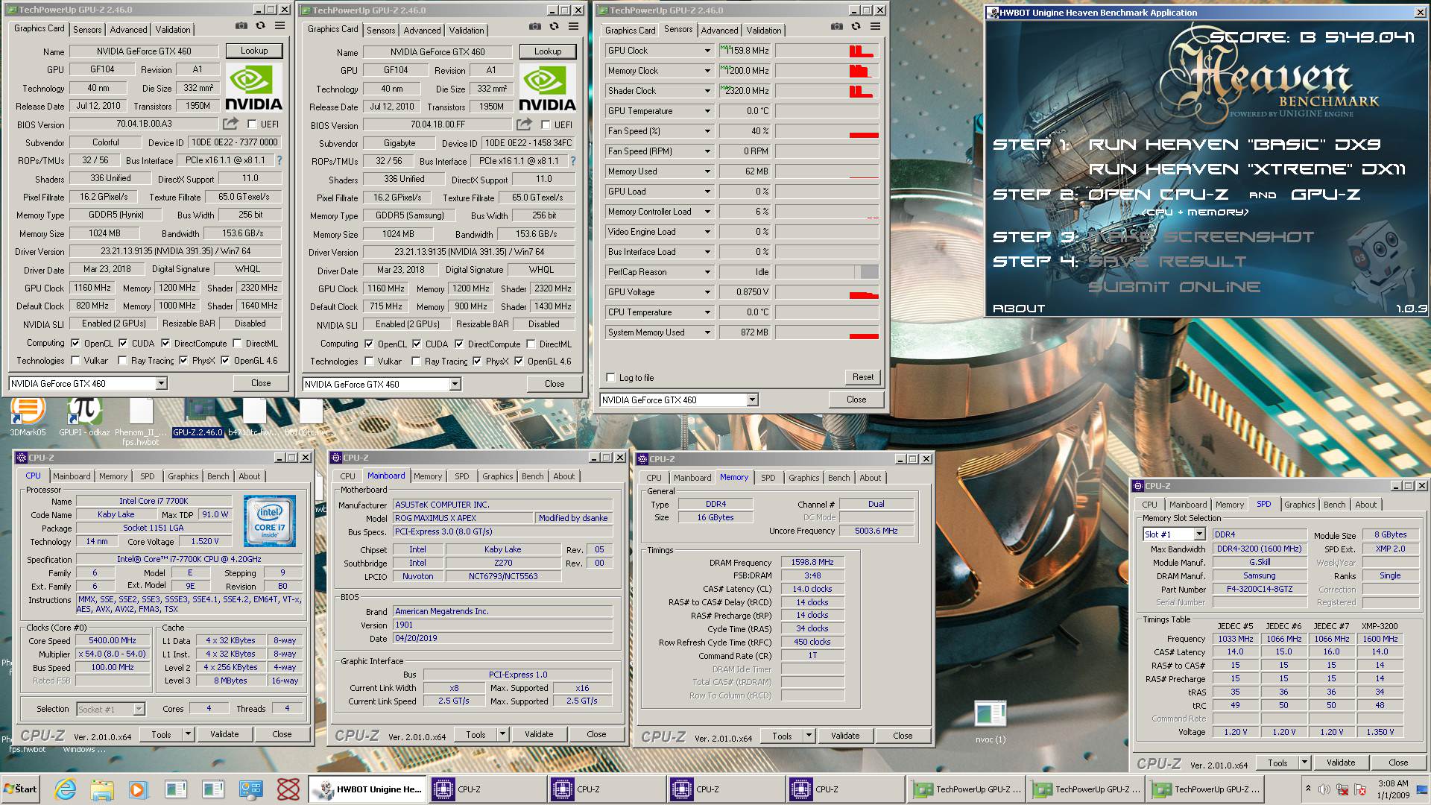The height and width of the screenshot is (805, 1431).
Task: Open Internet Explorer from taskbar
Action: (x=66, y=789)
